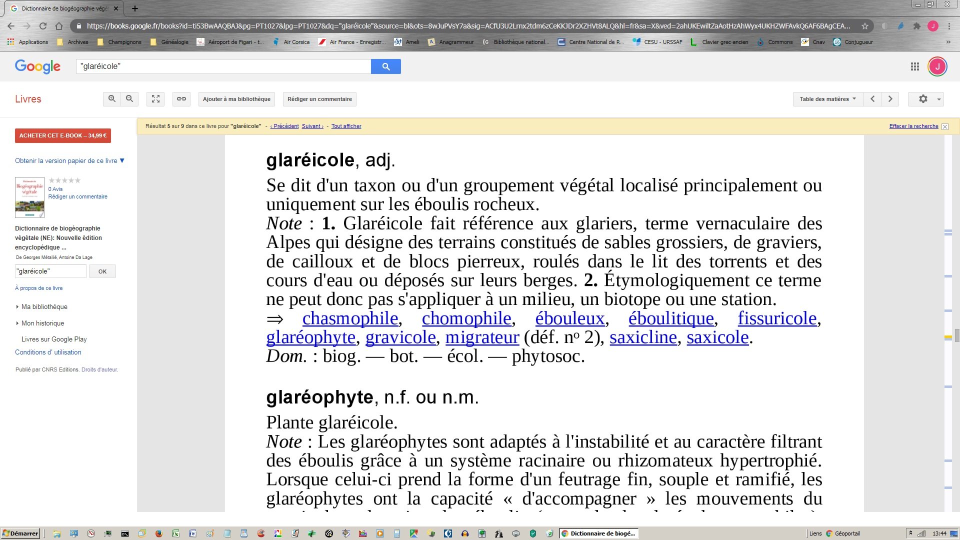Close the search results banner
This screenshot has width=960, height=540.
pyautogui.click(x=945, y=126)
